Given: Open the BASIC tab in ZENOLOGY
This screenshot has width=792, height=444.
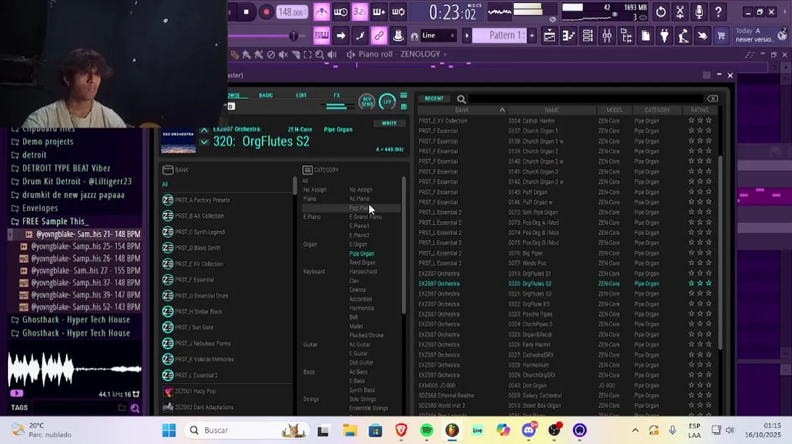Looking at the screenshot, I should click(266, 95).
